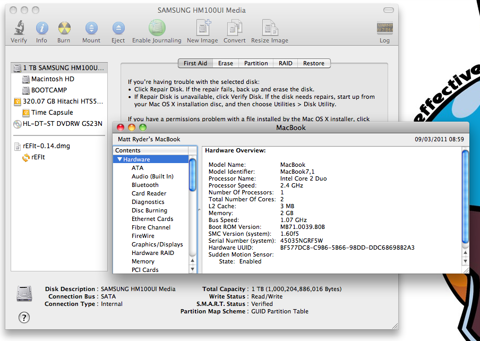Select ATA in the Contents list
This screenshot has height=341, width=480.
(151, 168)
